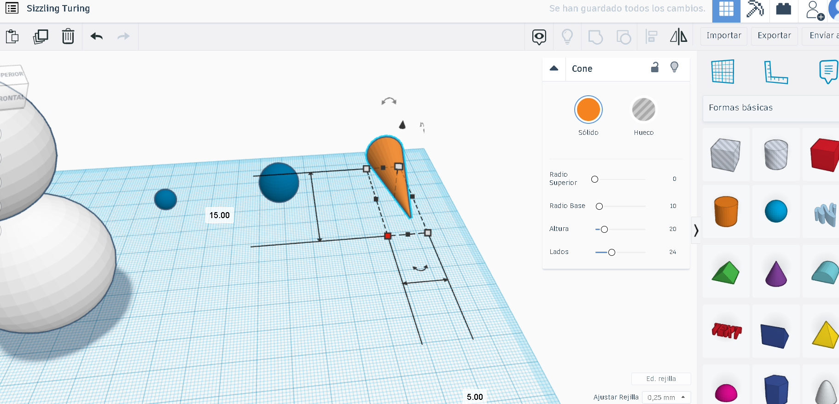The image size is (839, 404).
Task: Pick the magenta Half Sphere shape
Action: (726, 393)
